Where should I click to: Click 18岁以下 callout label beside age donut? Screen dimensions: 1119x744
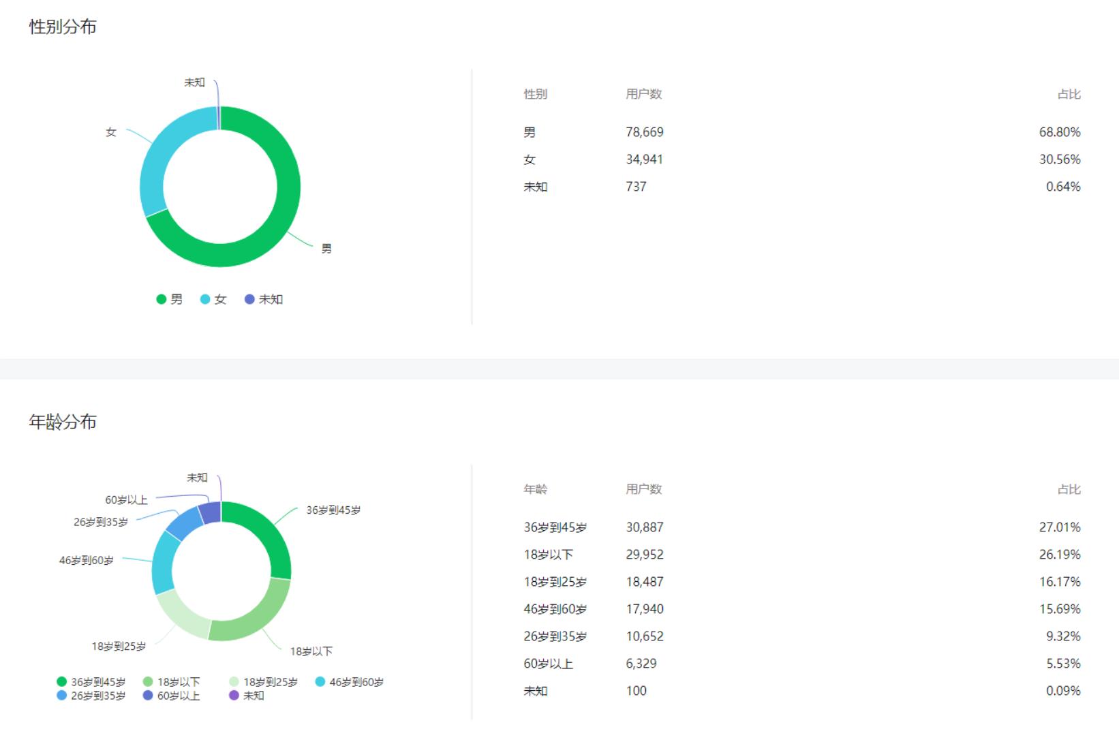click(311, 651)
